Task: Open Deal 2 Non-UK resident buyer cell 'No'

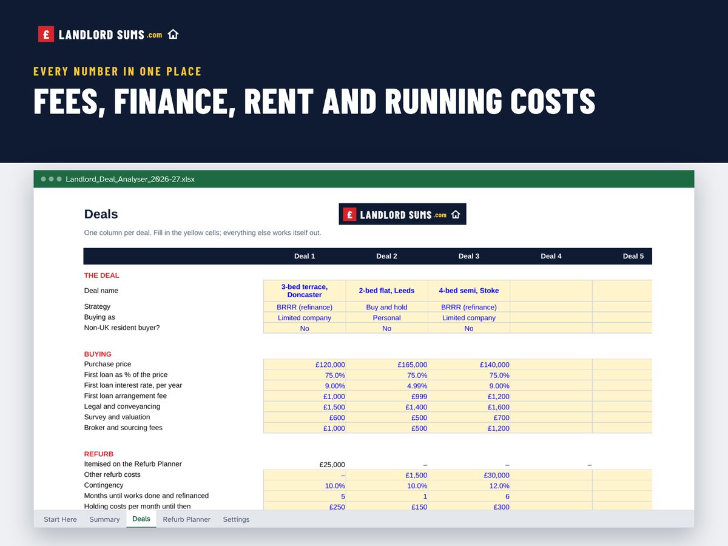Action: (387, 328)
